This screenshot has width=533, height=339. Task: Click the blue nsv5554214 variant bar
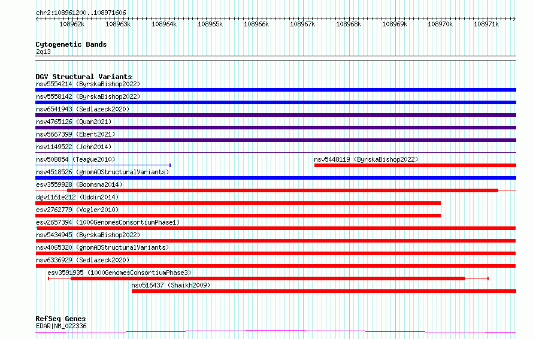[275, 90]
